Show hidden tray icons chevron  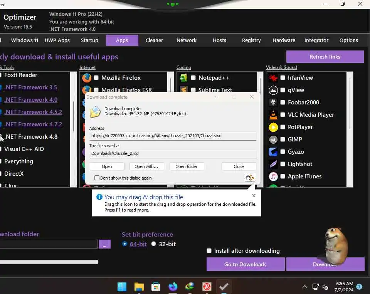click(x=304, y=287)
